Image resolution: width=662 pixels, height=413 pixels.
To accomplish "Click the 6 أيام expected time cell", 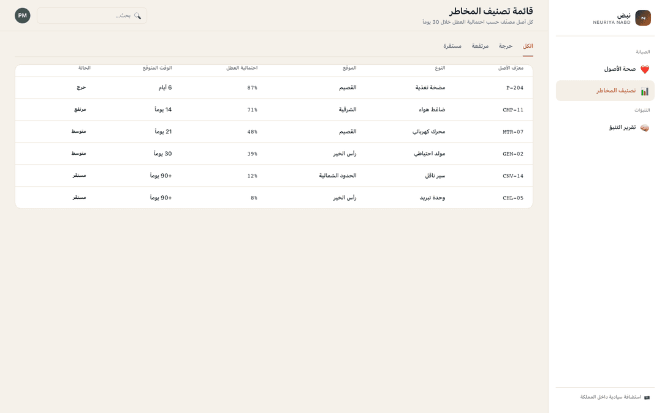I will pos(165,87).
